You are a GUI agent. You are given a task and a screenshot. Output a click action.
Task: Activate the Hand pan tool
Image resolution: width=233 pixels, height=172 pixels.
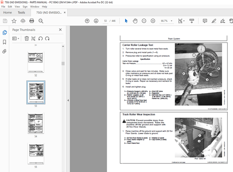pyautogui.click(x=135, y=21)
